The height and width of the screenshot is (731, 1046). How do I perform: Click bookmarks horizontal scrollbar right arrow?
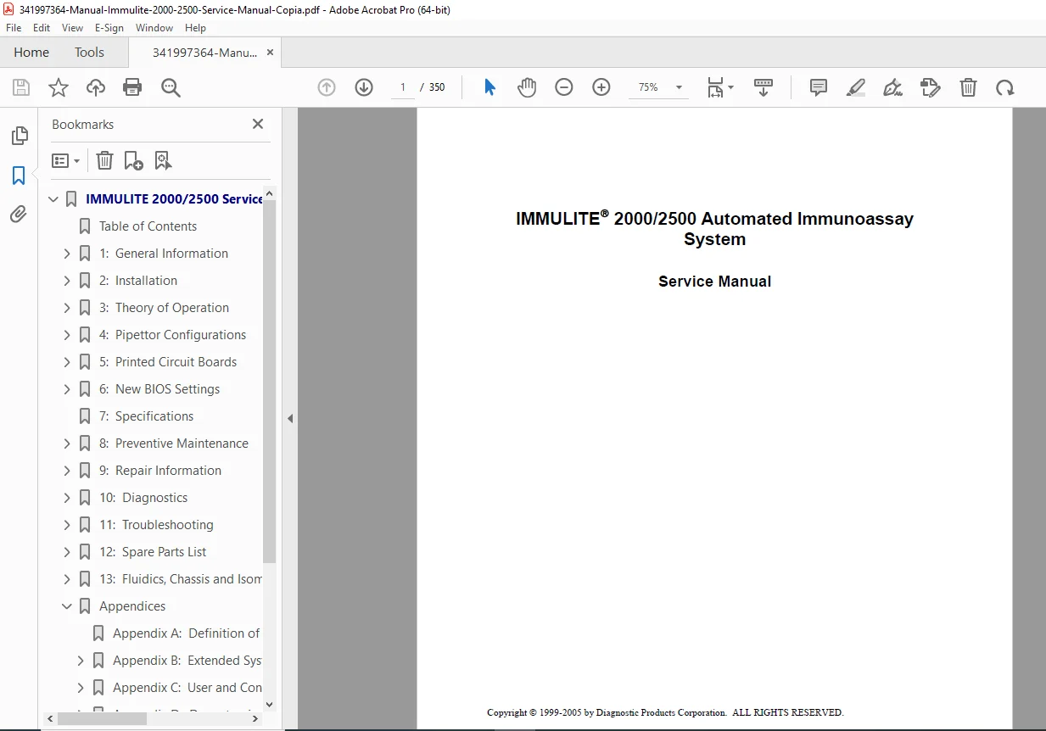click(x=255, y=718)
